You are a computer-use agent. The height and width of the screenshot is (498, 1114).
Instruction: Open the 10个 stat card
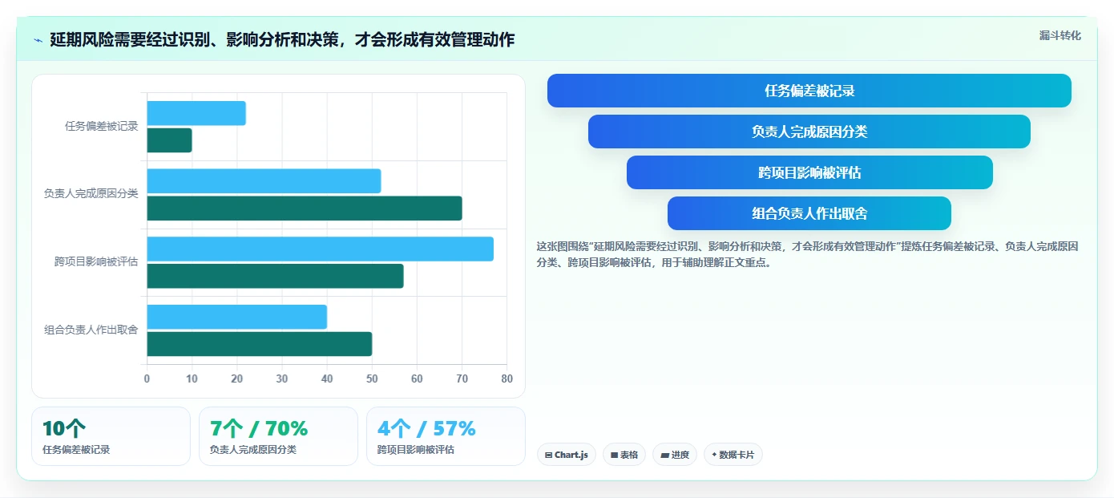click(111, 436)
